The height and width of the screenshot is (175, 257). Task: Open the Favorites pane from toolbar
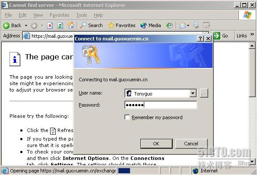122,25
